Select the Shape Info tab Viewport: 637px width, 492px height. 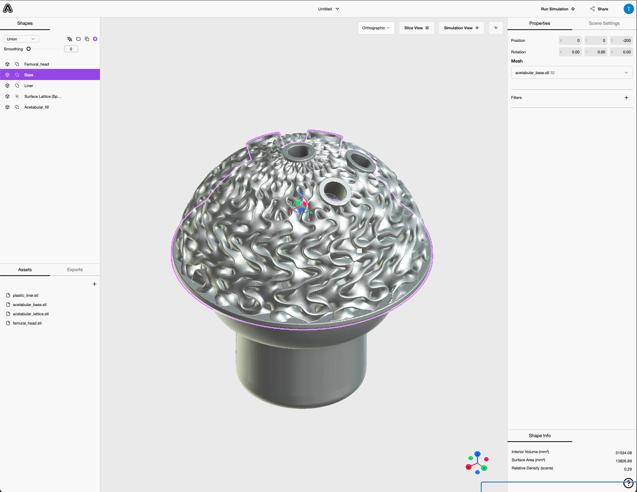[x=540, y=436]
